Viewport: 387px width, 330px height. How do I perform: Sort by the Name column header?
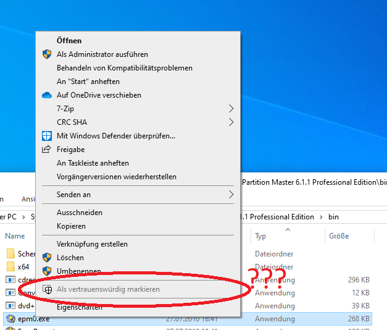pyautogui.click(x=15, y=236)
